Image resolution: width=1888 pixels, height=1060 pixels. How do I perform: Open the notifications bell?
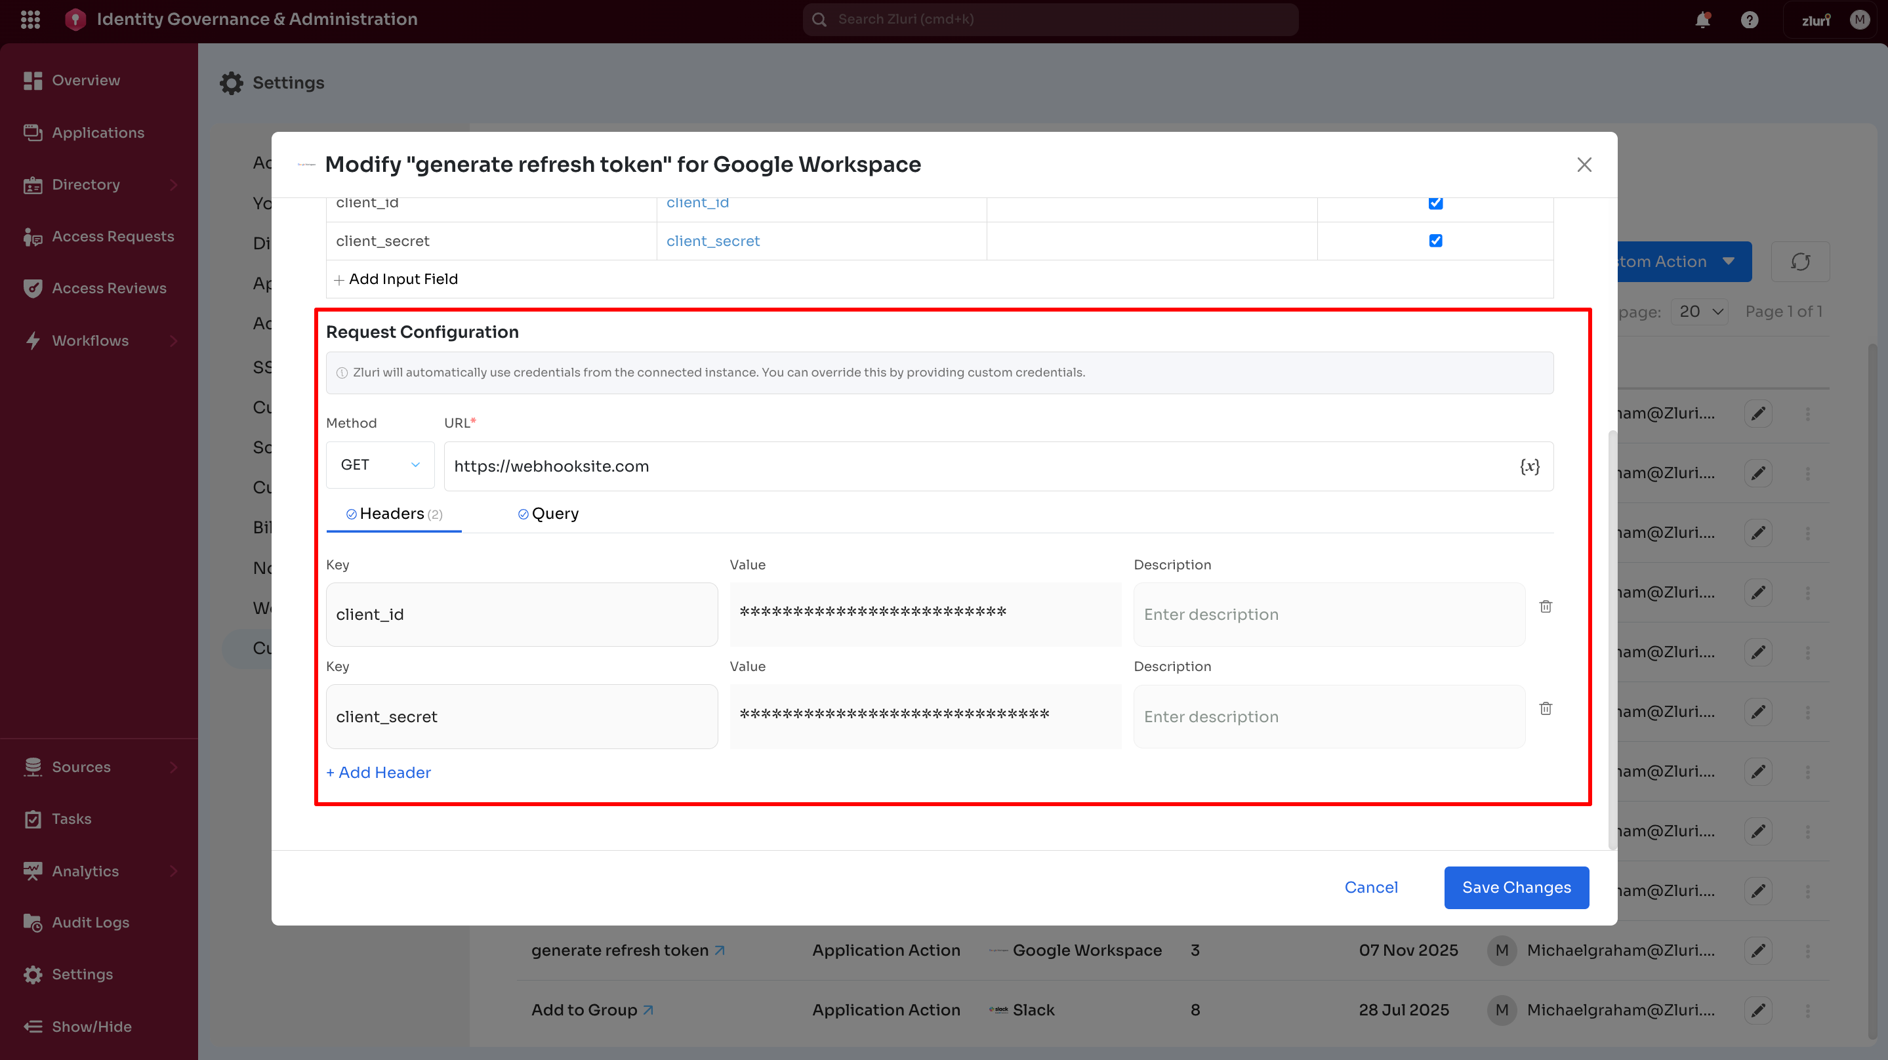(1702, 20)
